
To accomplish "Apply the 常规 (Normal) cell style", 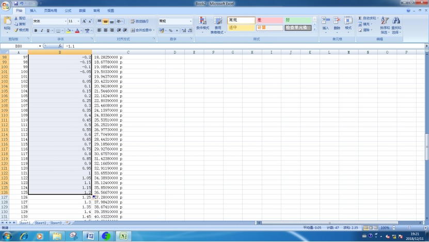I will pyautogui.click(x=241, y=20).
